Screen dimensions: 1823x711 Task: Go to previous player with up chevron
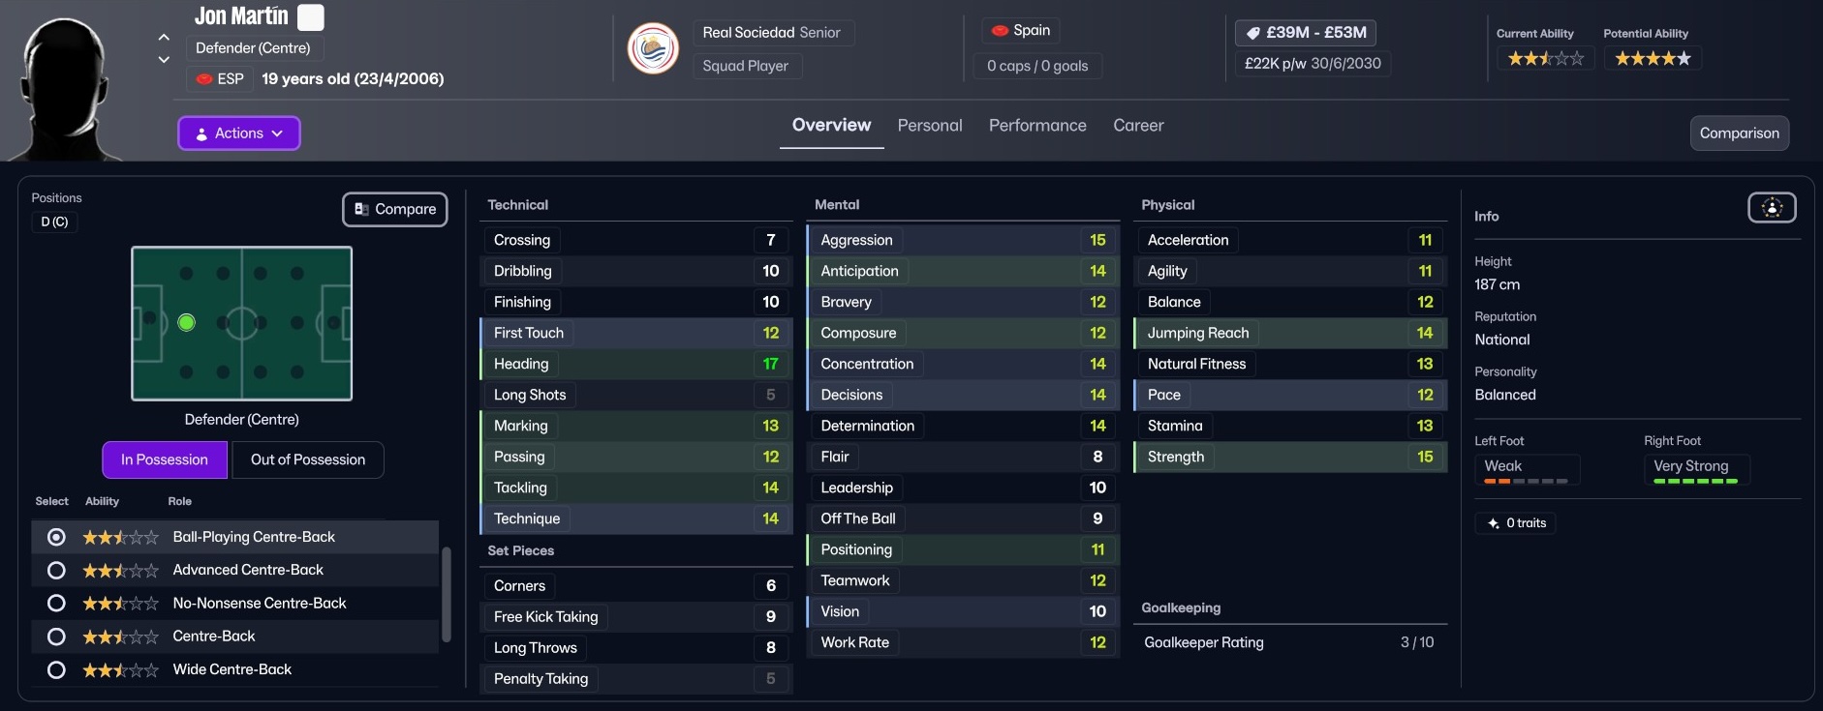tap(164, 38)
